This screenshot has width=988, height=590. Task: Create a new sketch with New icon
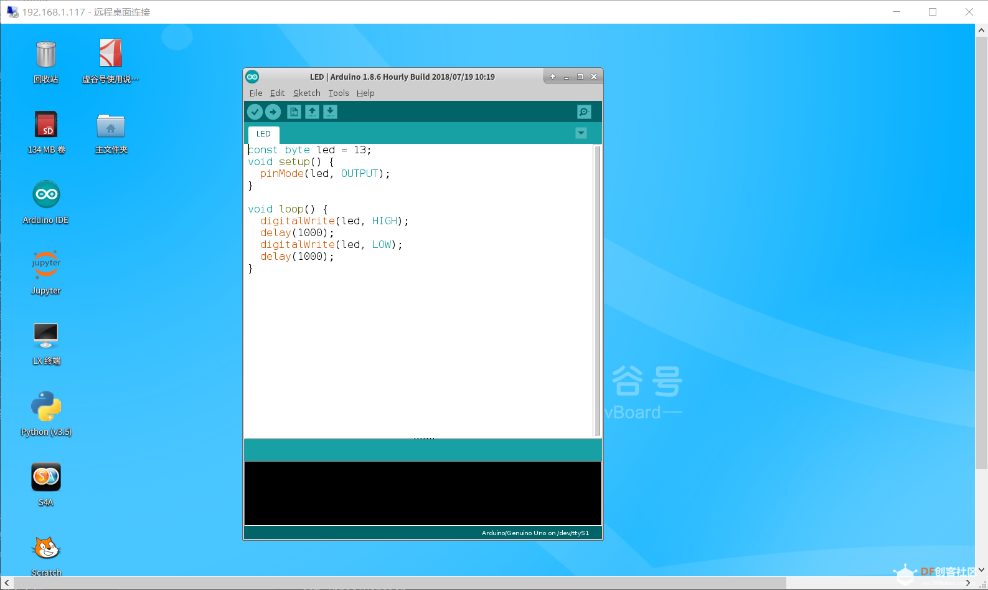tap(294, 112)
